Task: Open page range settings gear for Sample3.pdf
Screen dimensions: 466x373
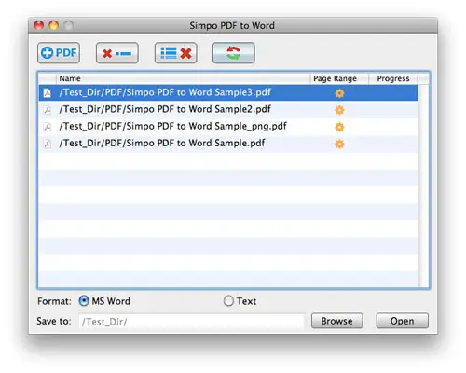Action: pos(339,93)
